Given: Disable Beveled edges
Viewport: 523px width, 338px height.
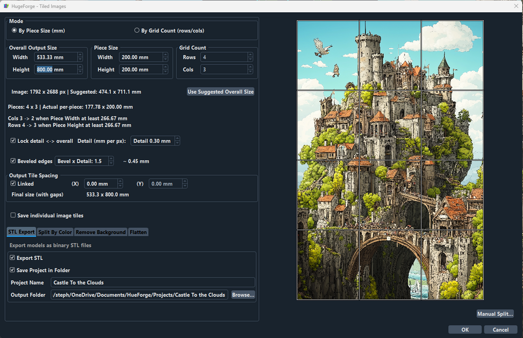Looking at the screenshot, I should click(x=13, y=161).
